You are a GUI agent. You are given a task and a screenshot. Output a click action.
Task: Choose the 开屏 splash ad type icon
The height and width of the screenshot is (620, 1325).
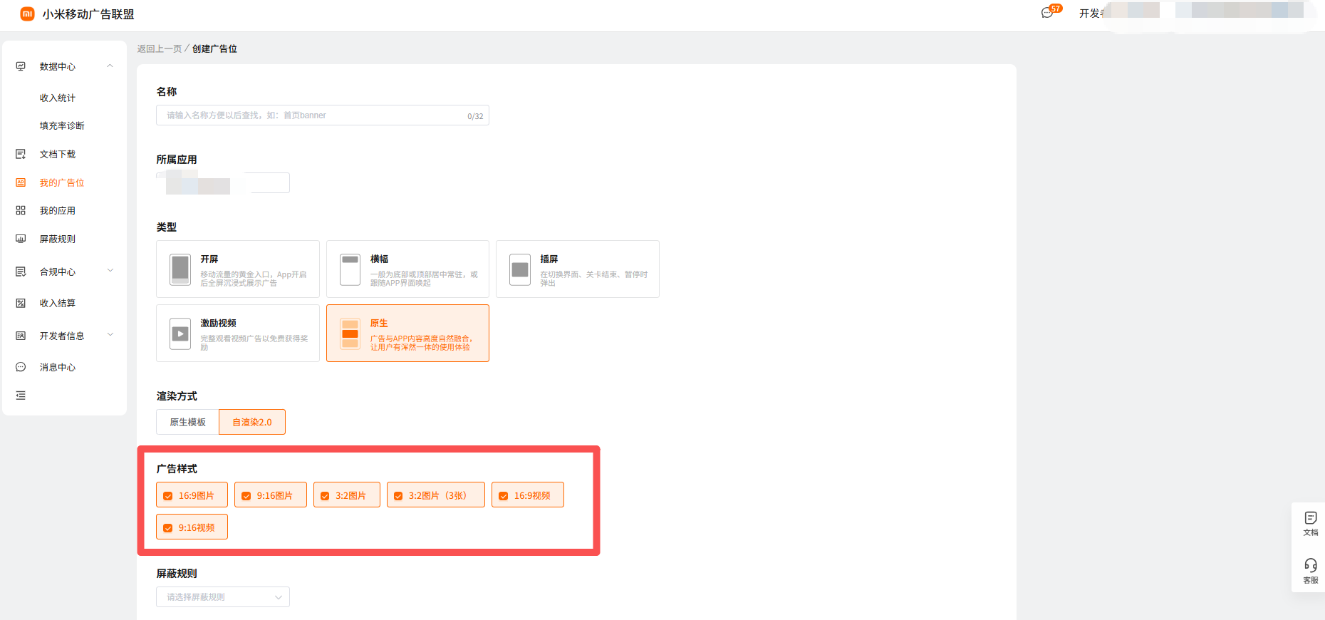[x=181, y=269]
